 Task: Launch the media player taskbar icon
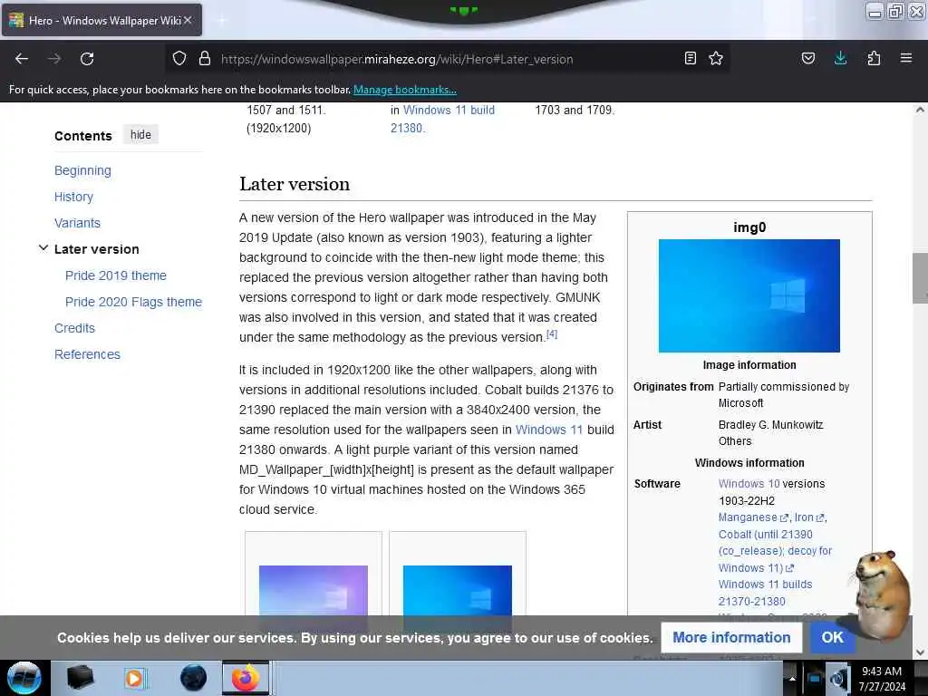click(x=134, y=678)
